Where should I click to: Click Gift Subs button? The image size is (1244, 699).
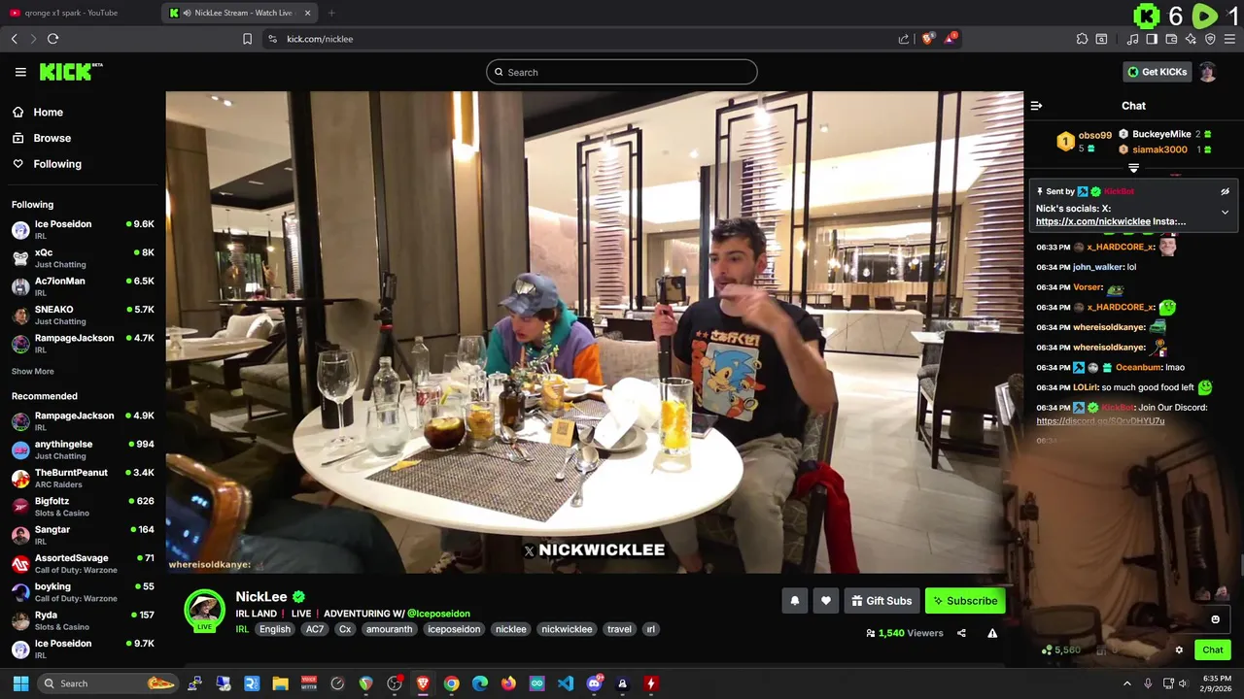tap(881, 601)
